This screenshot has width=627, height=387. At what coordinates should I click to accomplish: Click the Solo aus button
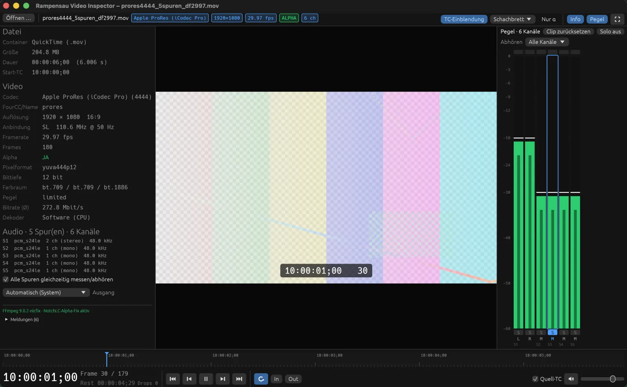click(x=610, y=31)
